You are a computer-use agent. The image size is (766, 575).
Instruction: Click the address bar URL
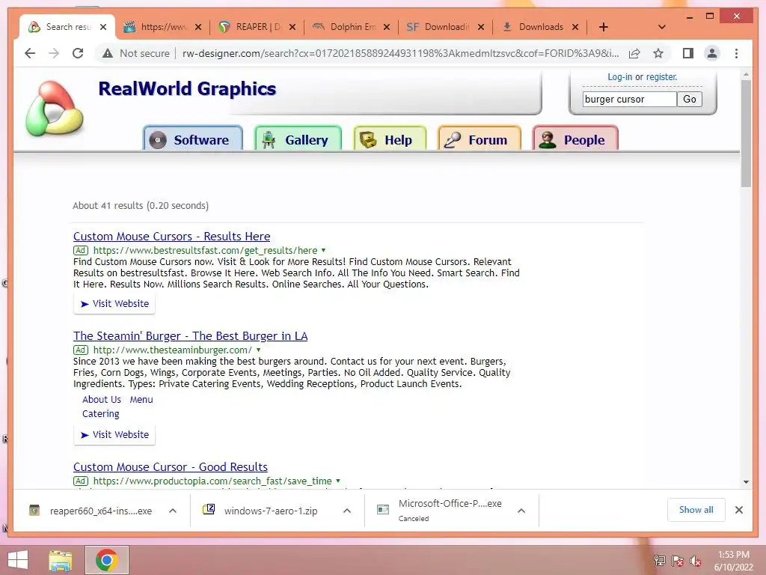401,53
